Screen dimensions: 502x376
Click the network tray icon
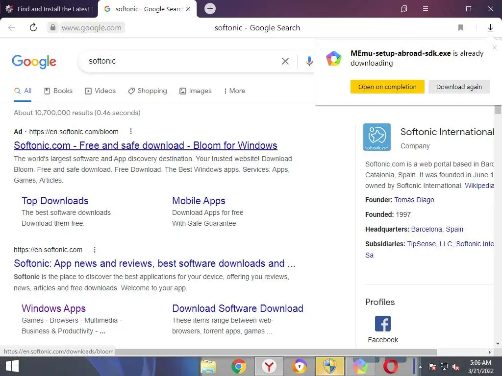444,367
